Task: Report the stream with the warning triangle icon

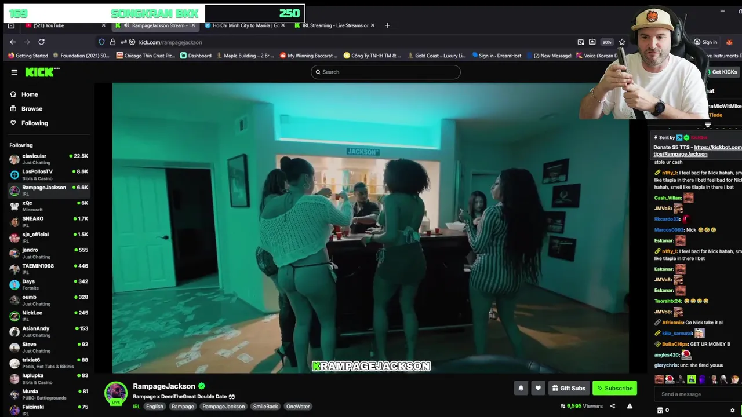Action: 630,406
